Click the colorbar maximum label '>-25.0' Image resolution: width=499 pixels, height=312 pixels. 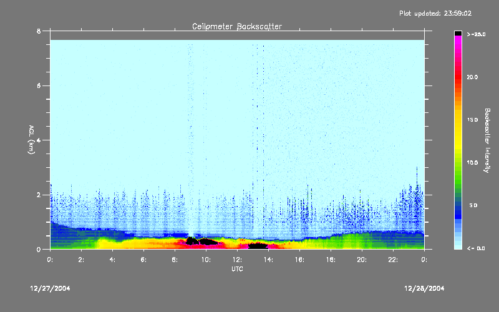pos(477,34)
